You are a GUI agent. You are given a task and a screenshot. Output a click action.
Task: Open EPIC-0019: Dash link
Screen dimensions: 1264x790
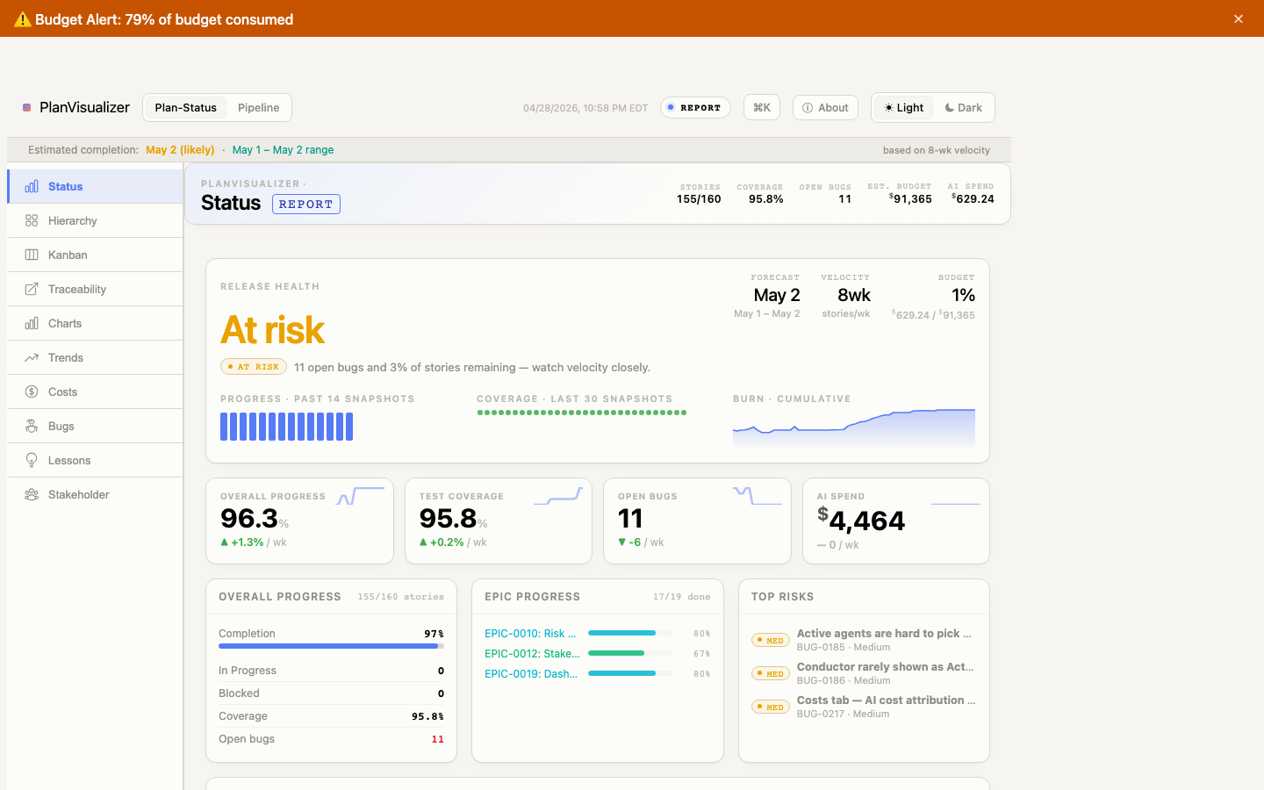531,673
